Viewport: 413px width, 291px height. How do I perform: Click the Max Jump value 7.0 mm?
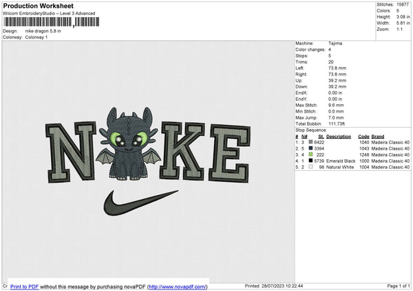(x=336, y=117)
